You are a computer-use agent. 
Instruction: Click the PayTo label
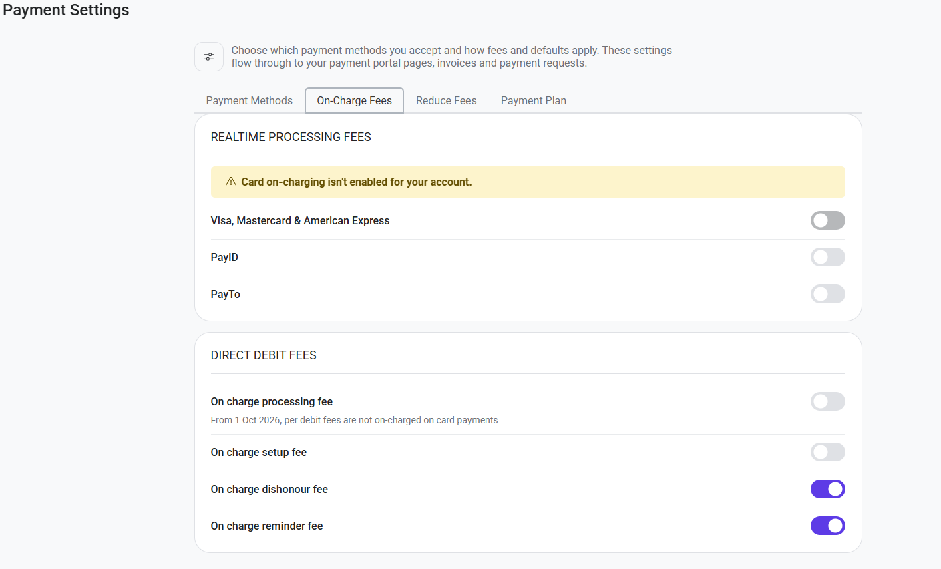[226, 294]
